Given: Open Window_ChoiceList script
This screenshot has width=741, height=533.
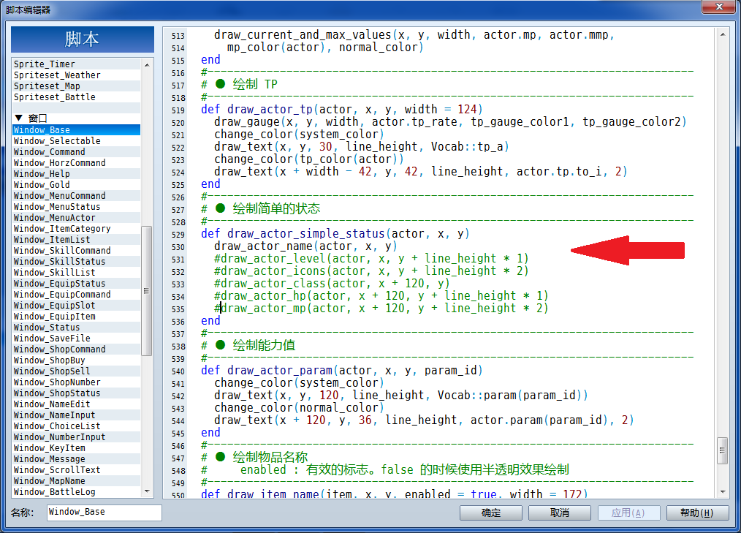Looking at the screenshot, I should click(x=76, y=426).
